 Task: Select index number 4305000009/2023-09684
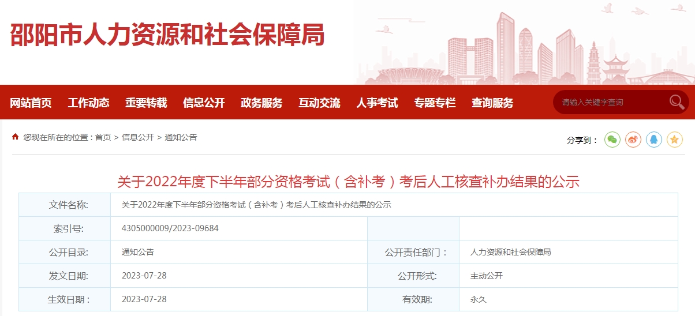[170, 228]
